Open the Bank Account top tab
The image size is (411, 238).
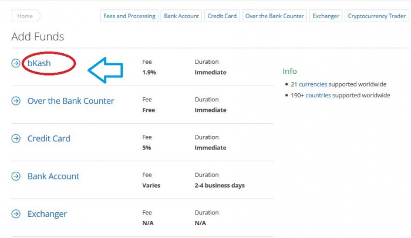tap(181, 16)
